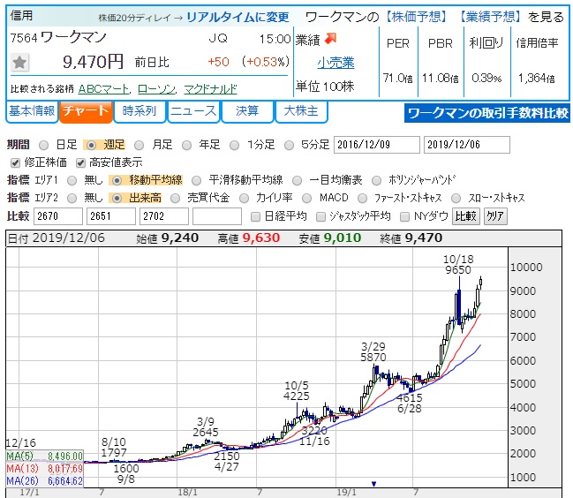The height and width of the screenshot is (498, 573).
Task: Select the 年足 yearly period radio button
Action: [187, 146]
